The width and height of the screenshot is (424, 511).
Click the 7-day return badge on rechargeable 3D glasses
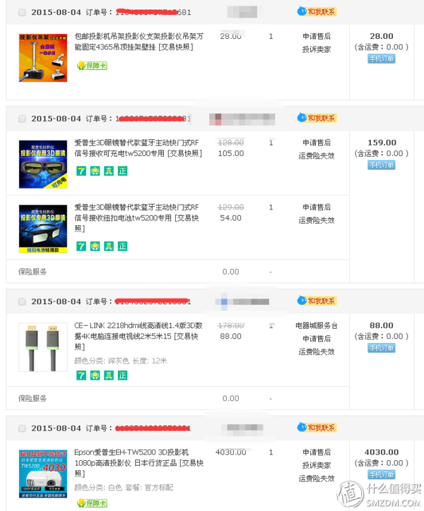[x=81, y=171]
